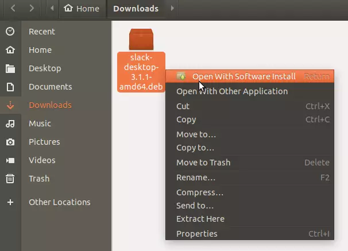Screen dimensions: 348x251
Task: Open Home in the path bar
Action: [x=82, y=9]
